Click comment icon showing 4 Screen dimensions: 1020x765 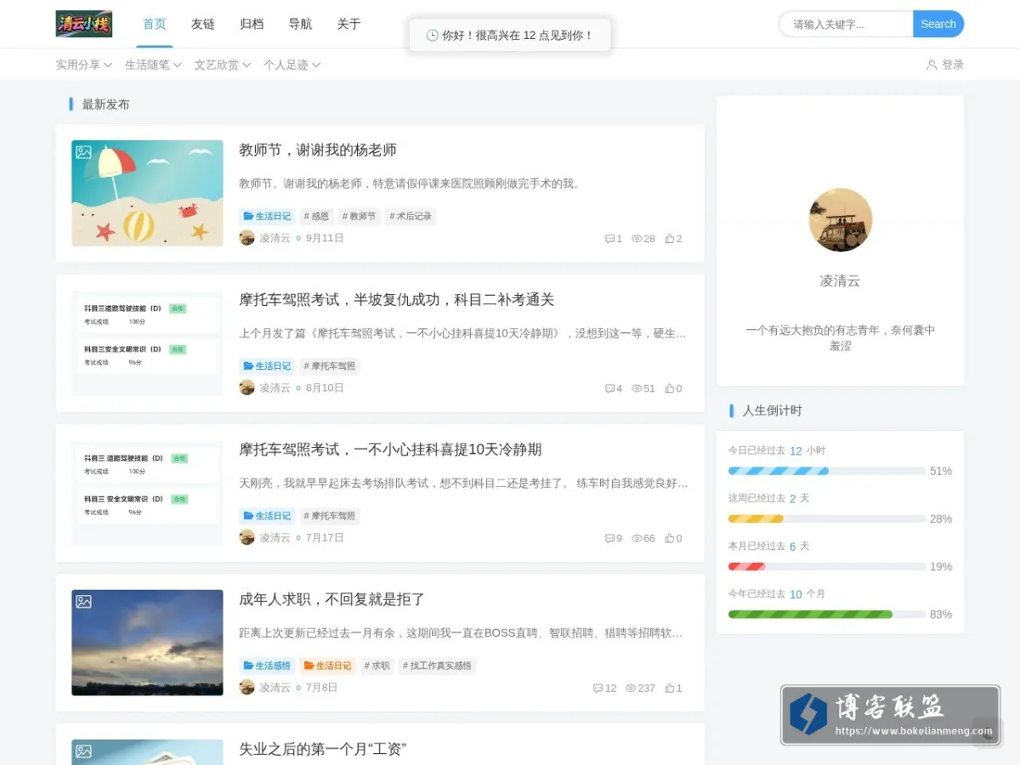(609, 388)
